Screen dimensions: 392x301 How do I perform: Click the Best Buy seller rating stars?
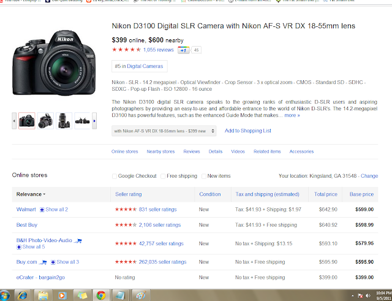(x=126, y=225)
